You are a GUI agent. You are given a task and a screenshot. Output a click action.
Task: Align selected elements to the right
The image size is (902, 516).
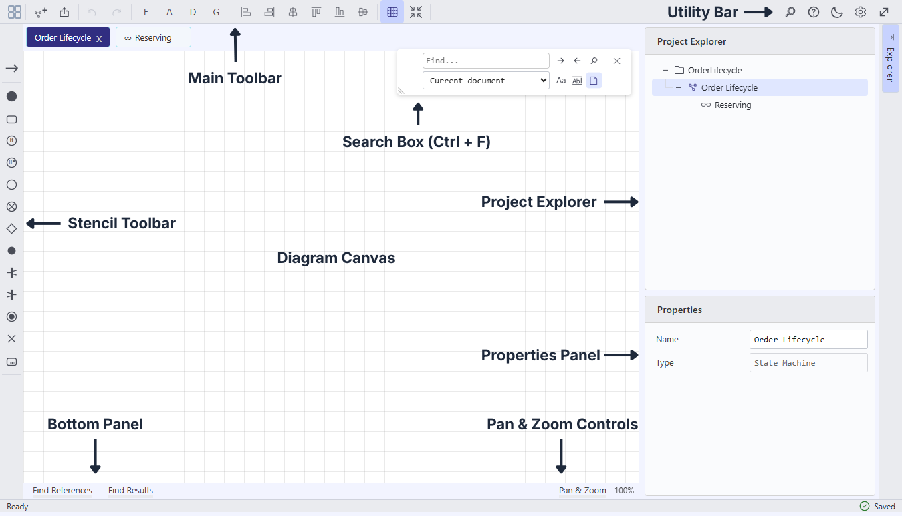point(269,12)
